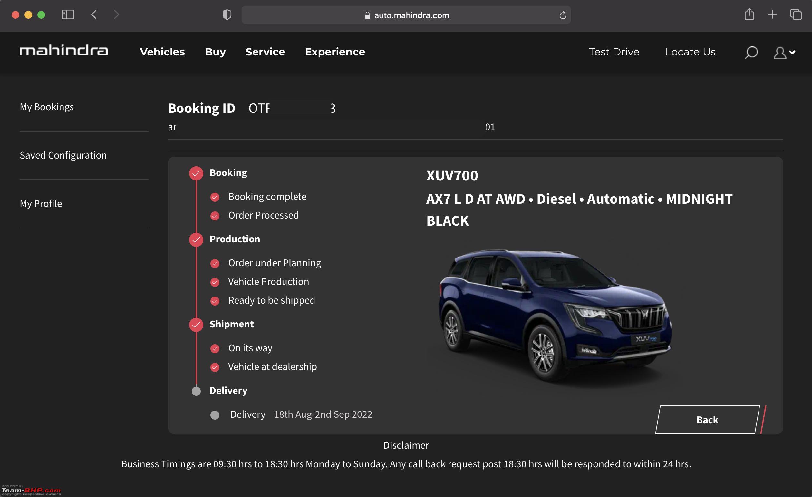Image resolution: width=812 pixels, height=497 pixels.
Task: Click the Order Processed check icon
Action: point(215,216)
